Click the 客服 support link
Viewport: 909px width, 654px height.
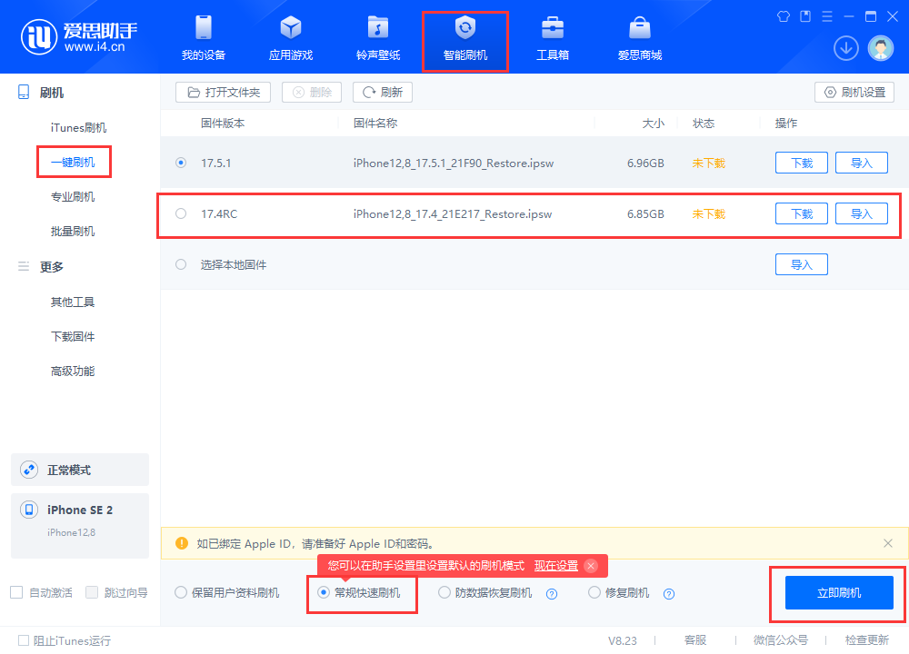point(695,640)
